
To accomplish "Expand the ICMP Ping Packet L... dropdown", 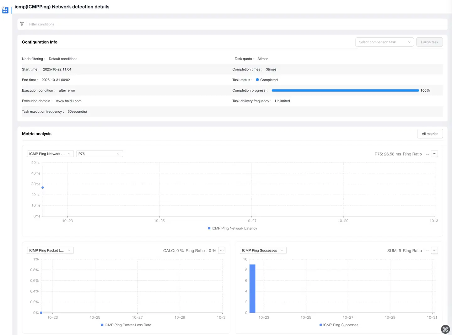I will (x=50, y=251).
